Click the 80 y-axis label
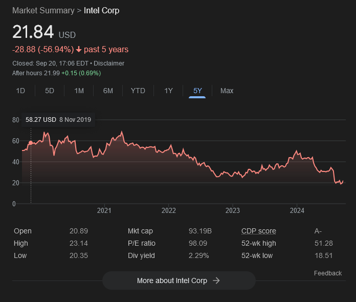Image resolution: width=356 pixels, height=302 pixels. pyautogui.click(x=16, y=120)
